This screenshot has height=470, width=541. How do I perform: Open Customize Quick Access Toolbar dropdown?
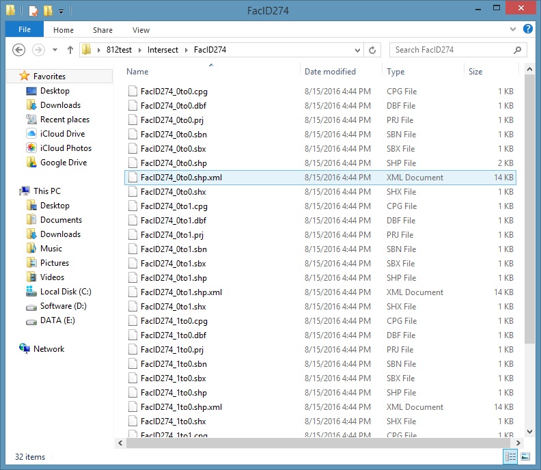(x=61, y=12)
